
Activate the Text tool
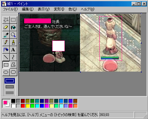coord(13,50)
